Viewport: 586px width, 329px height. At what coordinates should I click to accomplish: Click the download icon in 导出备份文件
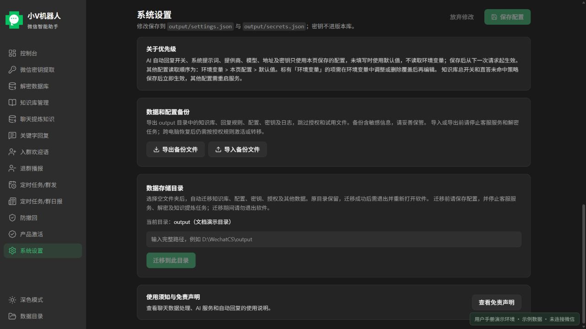click(x=156, y=149)
